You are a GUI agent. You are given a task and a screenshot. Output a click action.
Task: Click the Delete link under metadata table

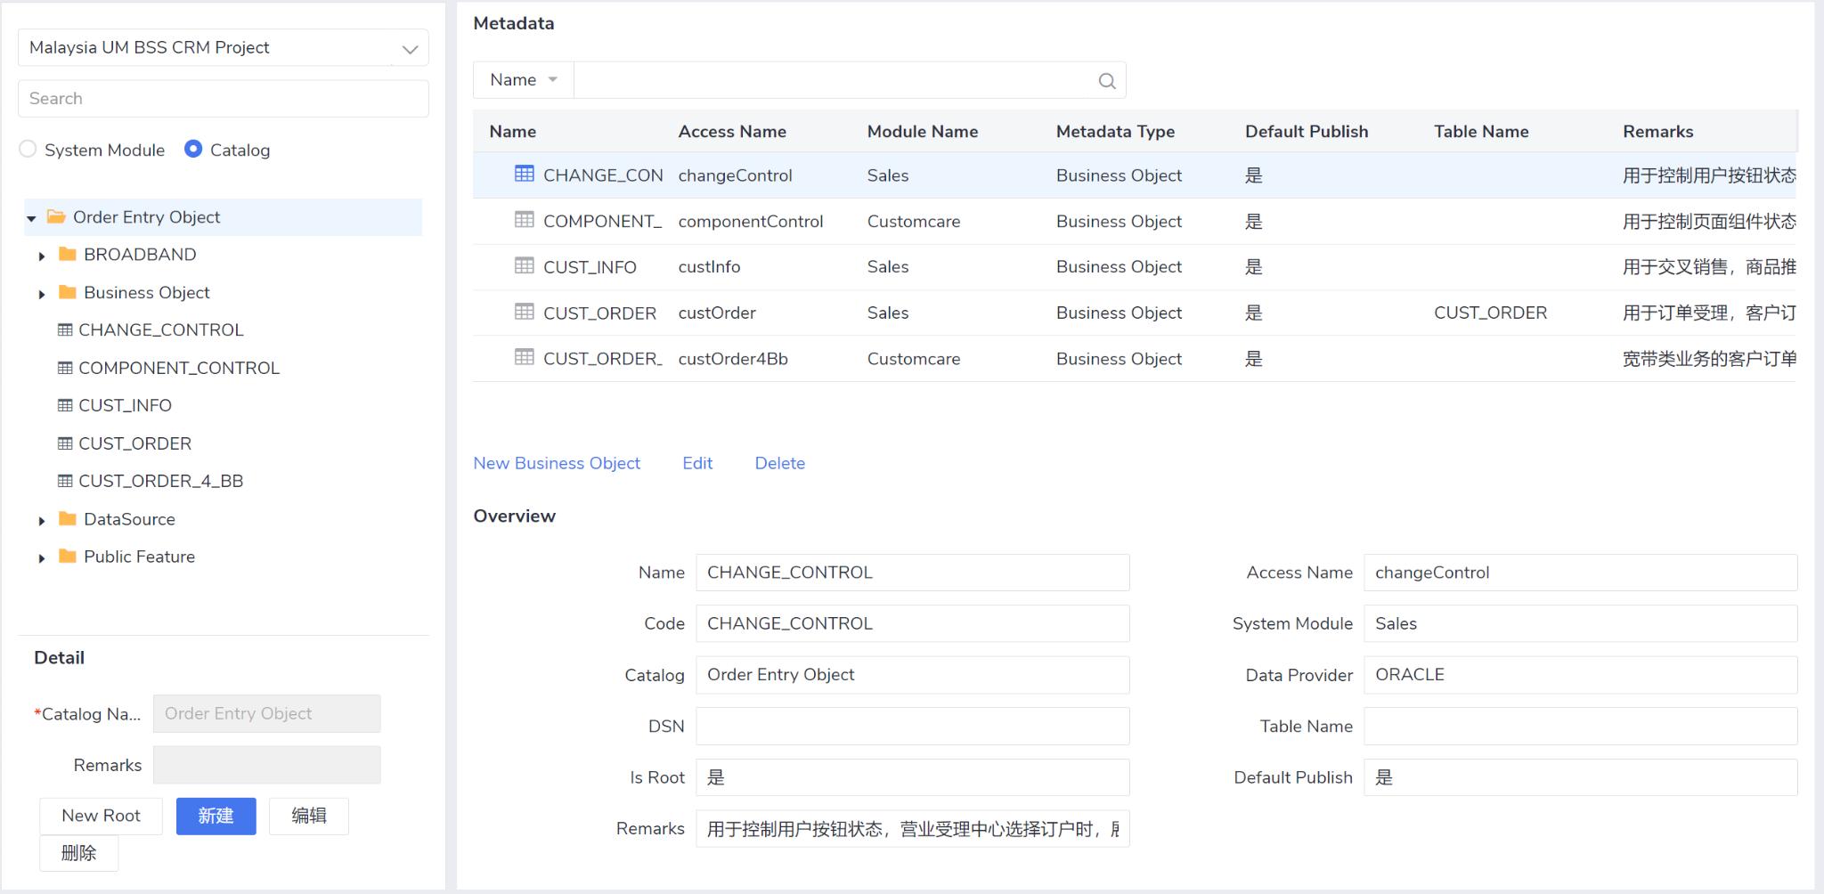780,463
